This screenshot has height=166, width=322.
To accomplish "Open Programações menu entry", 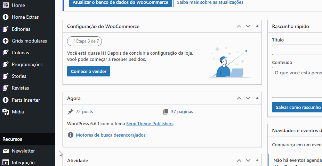I will click(27, 64).
